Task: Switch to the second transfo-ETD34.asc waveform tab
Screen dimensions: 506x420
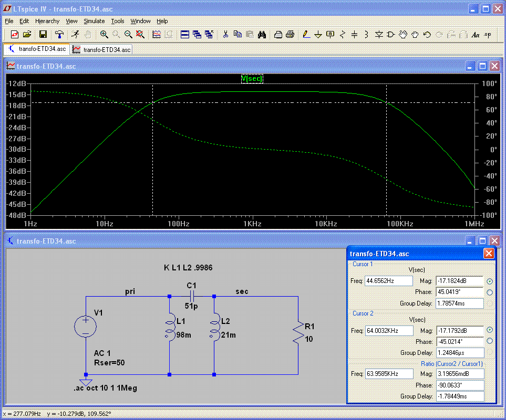Action: pos(102,49)
